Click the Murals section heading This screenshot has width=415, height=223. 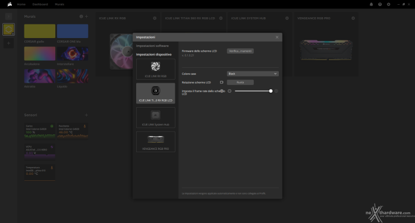click(30, 17)
